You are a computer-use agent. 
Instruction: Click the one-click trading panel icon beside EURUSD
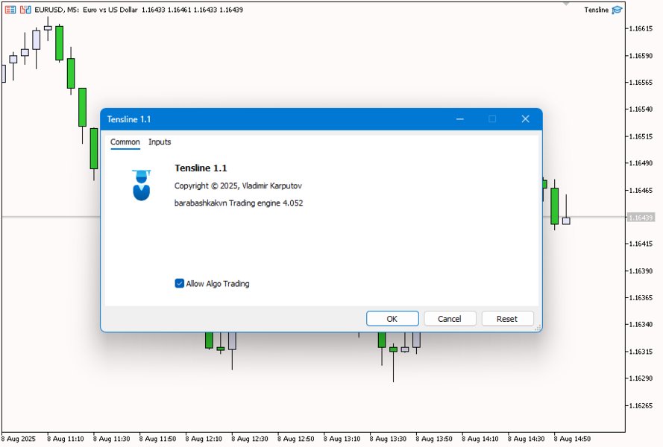25,9
